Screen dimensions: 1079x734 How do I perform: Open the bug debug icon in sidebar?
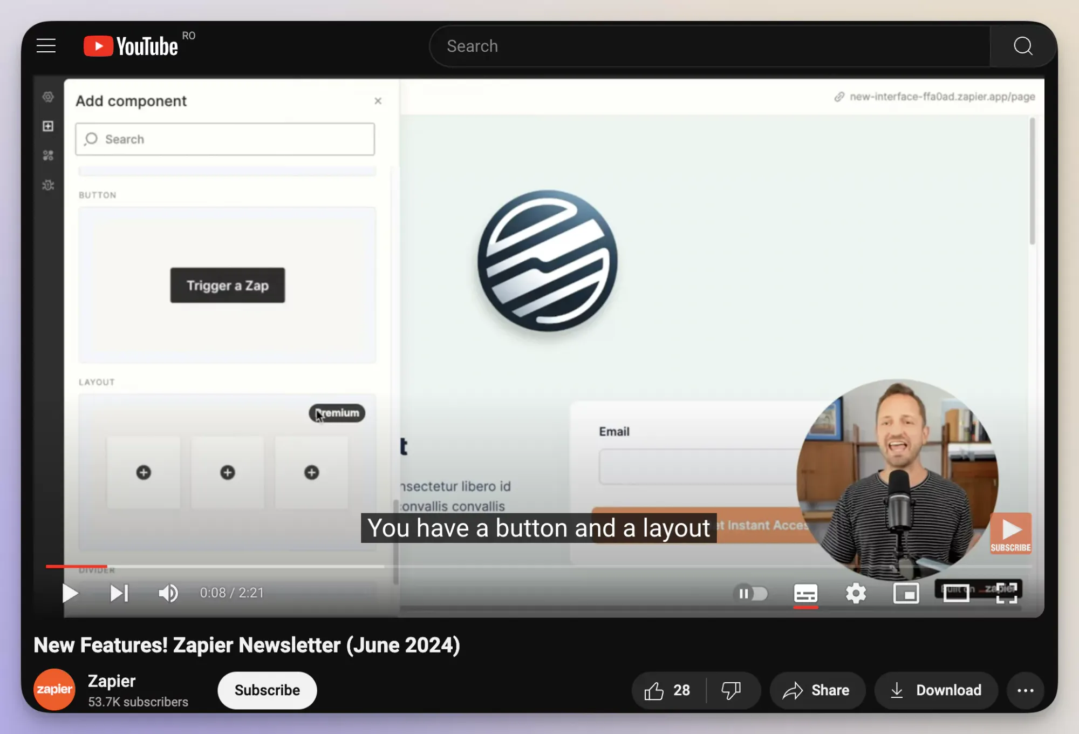(48, 185)
